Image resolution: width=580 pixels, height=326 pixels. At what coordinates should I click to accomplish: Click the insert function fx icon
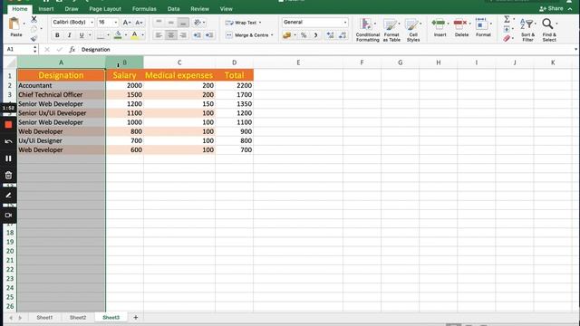(x=72, y=50)
